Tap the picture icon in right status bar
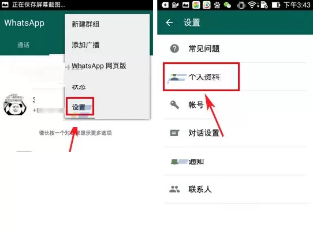The width and height of the screenshot is (313, 228). [185, 5]
